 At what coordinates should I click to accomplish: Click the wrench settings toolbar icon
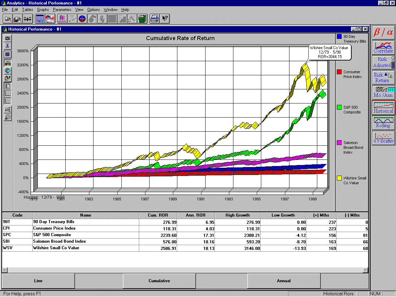132,19
